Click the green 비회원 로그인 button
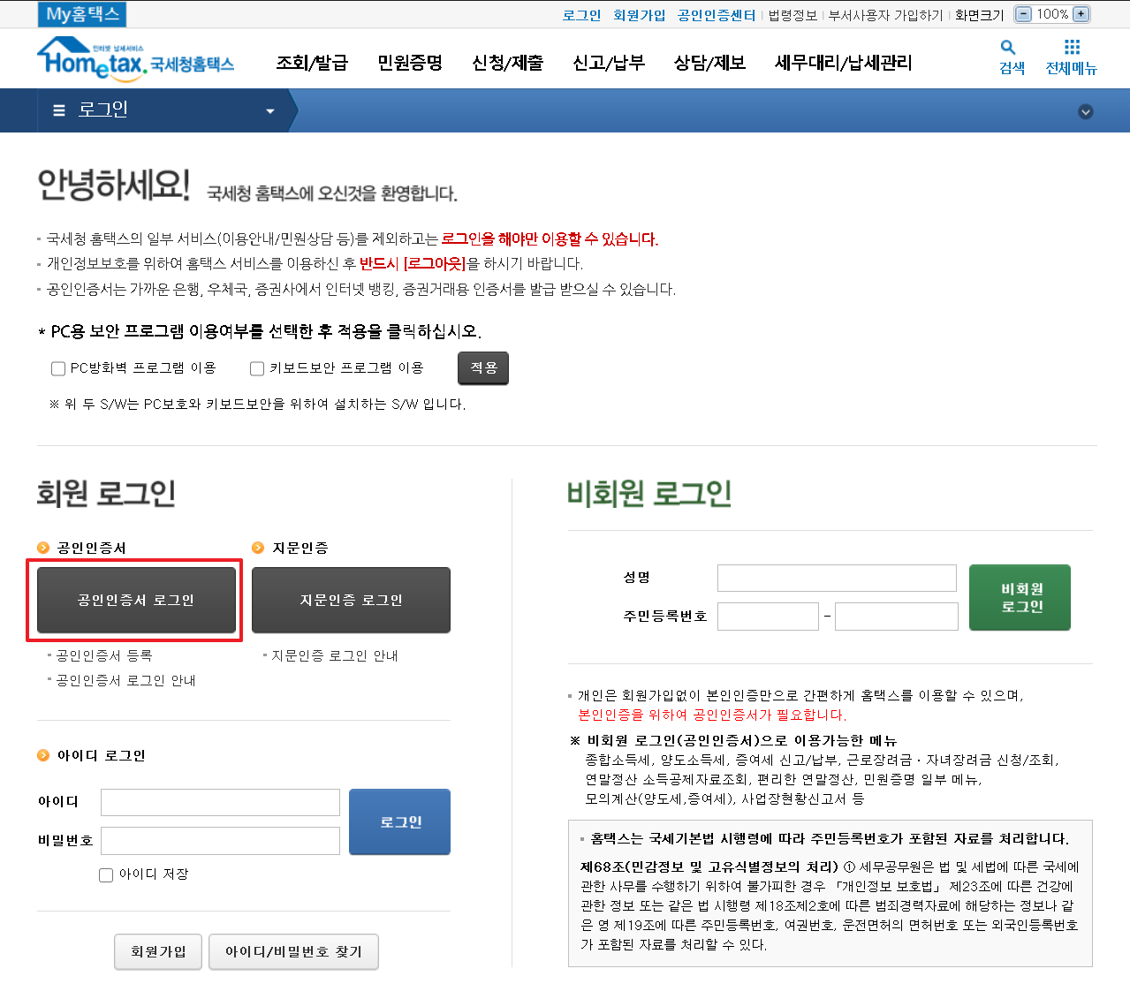The height and width of the screenshot is (999, 1130). point(1019,597)
